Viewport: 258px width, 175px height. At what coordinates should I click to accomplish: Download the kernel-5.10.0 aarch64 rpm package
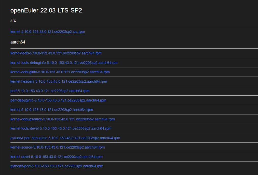pyautogui.click(x=51, y=110)
